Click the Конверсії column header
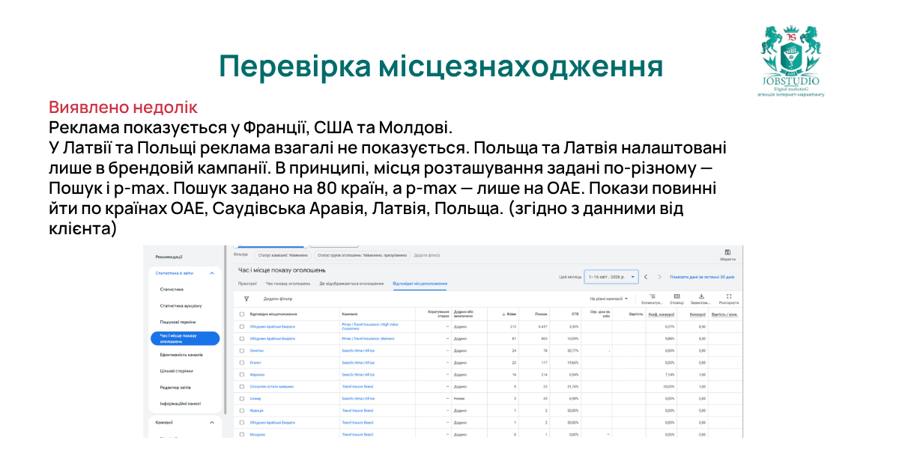The height and width of the screenshot is (470, 899). click(697, 314)
